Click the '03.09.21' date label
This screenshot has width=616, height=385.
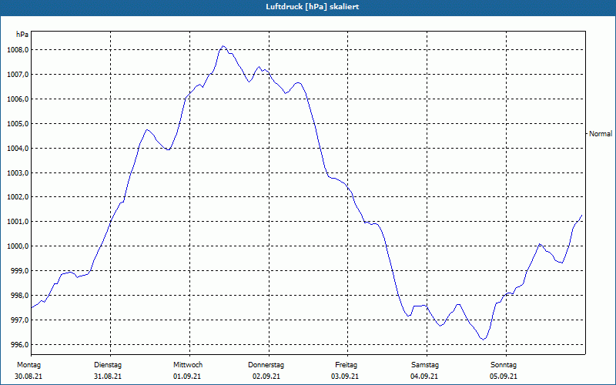[x=345, y=377]
